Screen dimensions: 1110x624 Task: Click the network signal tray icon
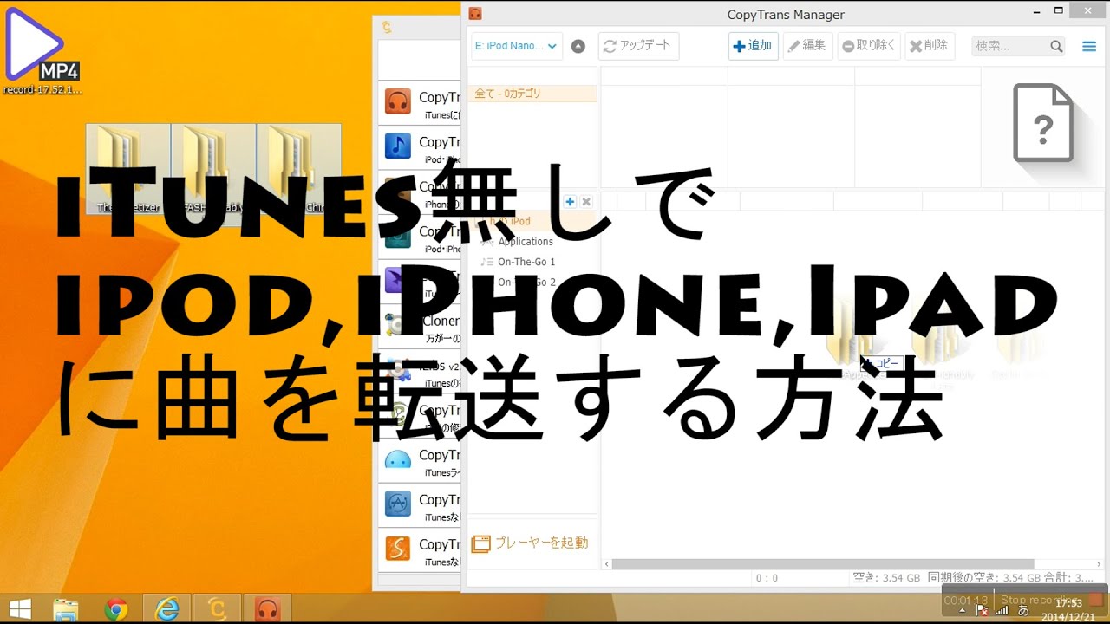click(1002, 611)
